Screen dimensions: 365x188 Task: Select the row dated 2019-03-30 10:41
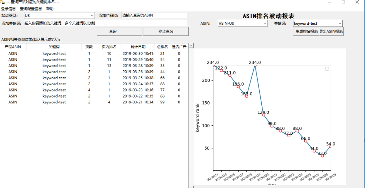[94, 54]
